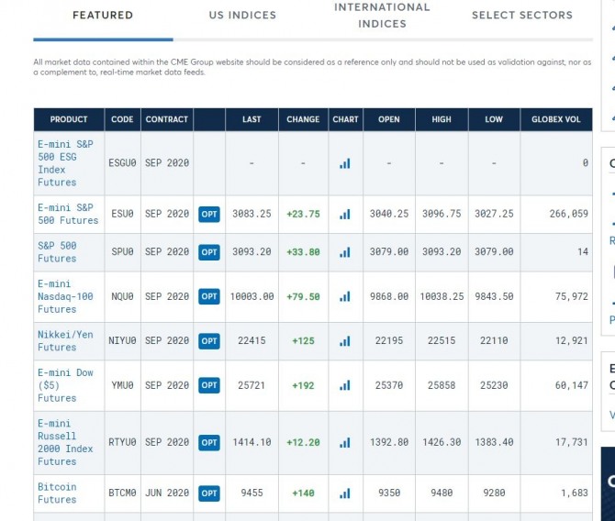Open chart icon for E-mini Russell 2000 Futures

(345, 442)
